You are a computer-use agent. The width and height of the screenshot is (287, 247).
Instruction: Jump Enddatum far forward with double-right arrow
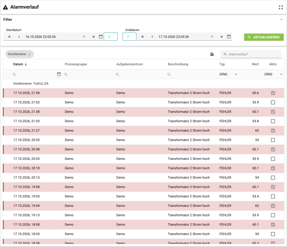[222, 37]
